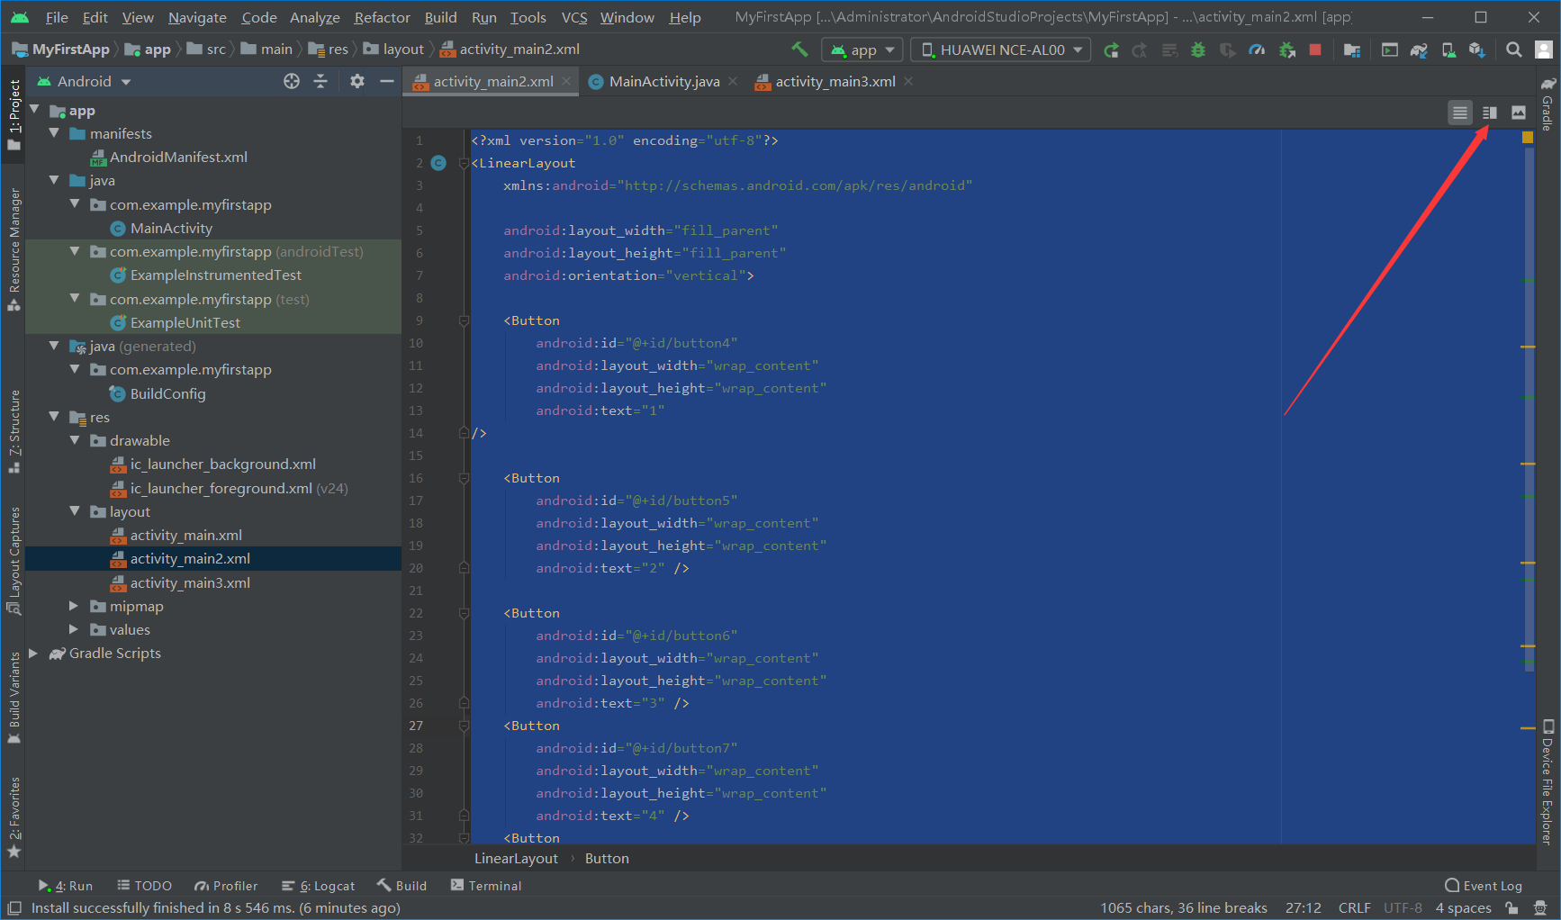Sync project with Gradle files icon

[1420, 50]
